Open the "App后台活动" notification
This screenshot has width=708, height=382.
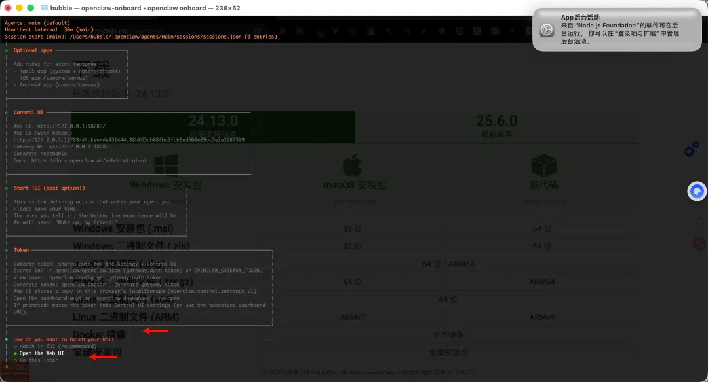617,29
